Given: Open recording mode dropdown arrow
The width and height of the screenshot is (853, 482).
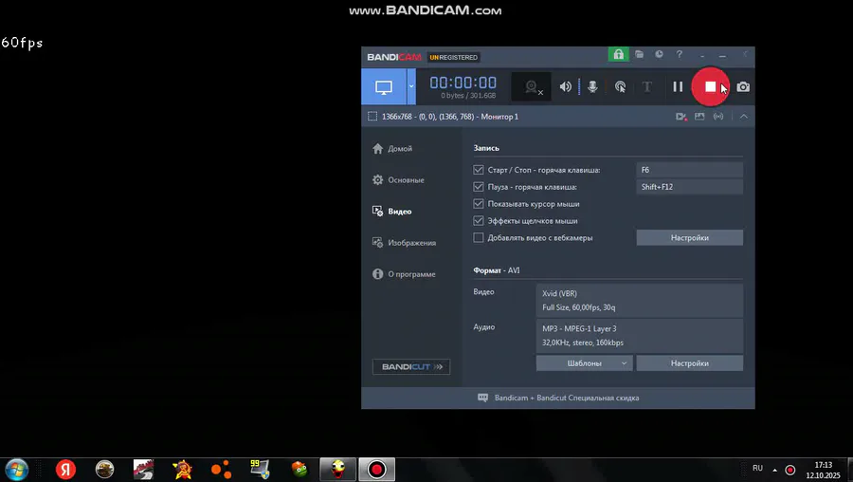Looking at the screenshot, I should tap(411, 86).
